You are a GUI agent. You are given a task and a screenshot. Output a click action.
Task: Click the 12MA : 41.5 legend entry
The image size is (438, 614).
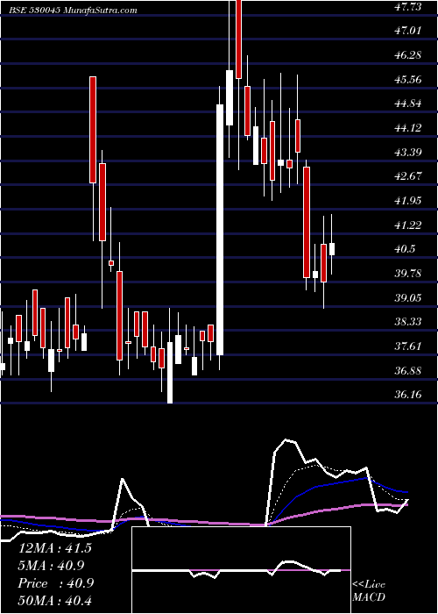click(55, 548)
